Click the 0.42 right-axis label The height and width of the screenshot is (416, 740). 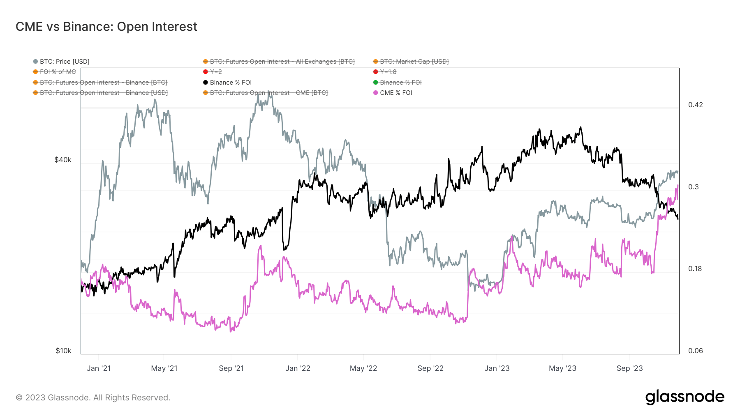695,105
